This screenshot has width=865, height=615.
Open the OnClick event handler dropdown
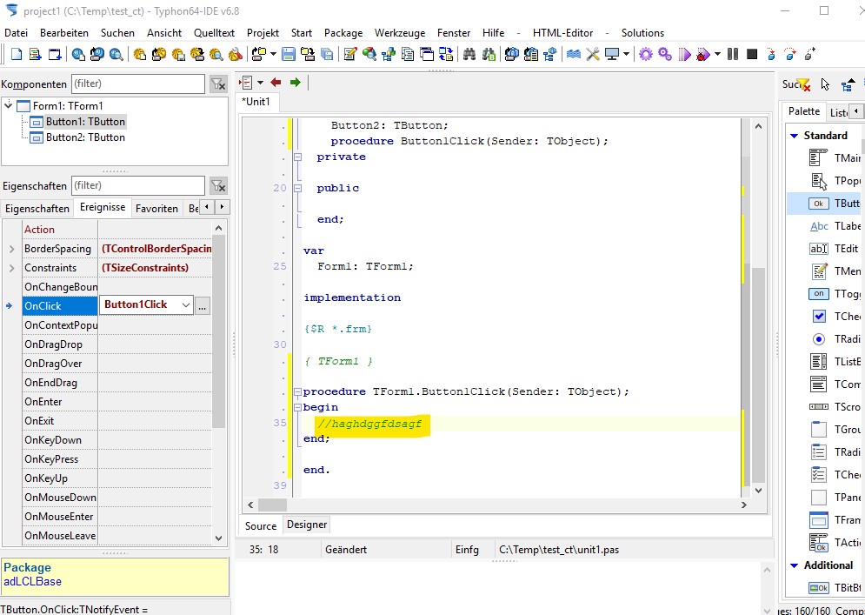(185, 305)
